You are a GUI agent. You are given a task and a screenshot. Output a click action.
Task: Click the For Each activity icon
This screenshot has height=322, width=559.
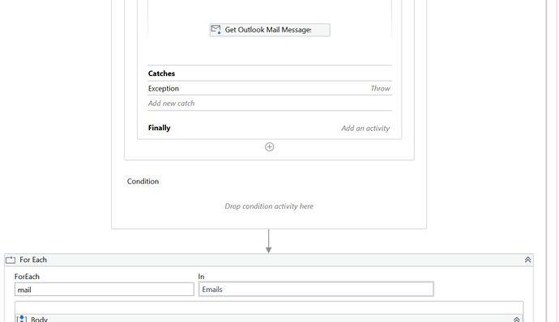pos(11,260)
